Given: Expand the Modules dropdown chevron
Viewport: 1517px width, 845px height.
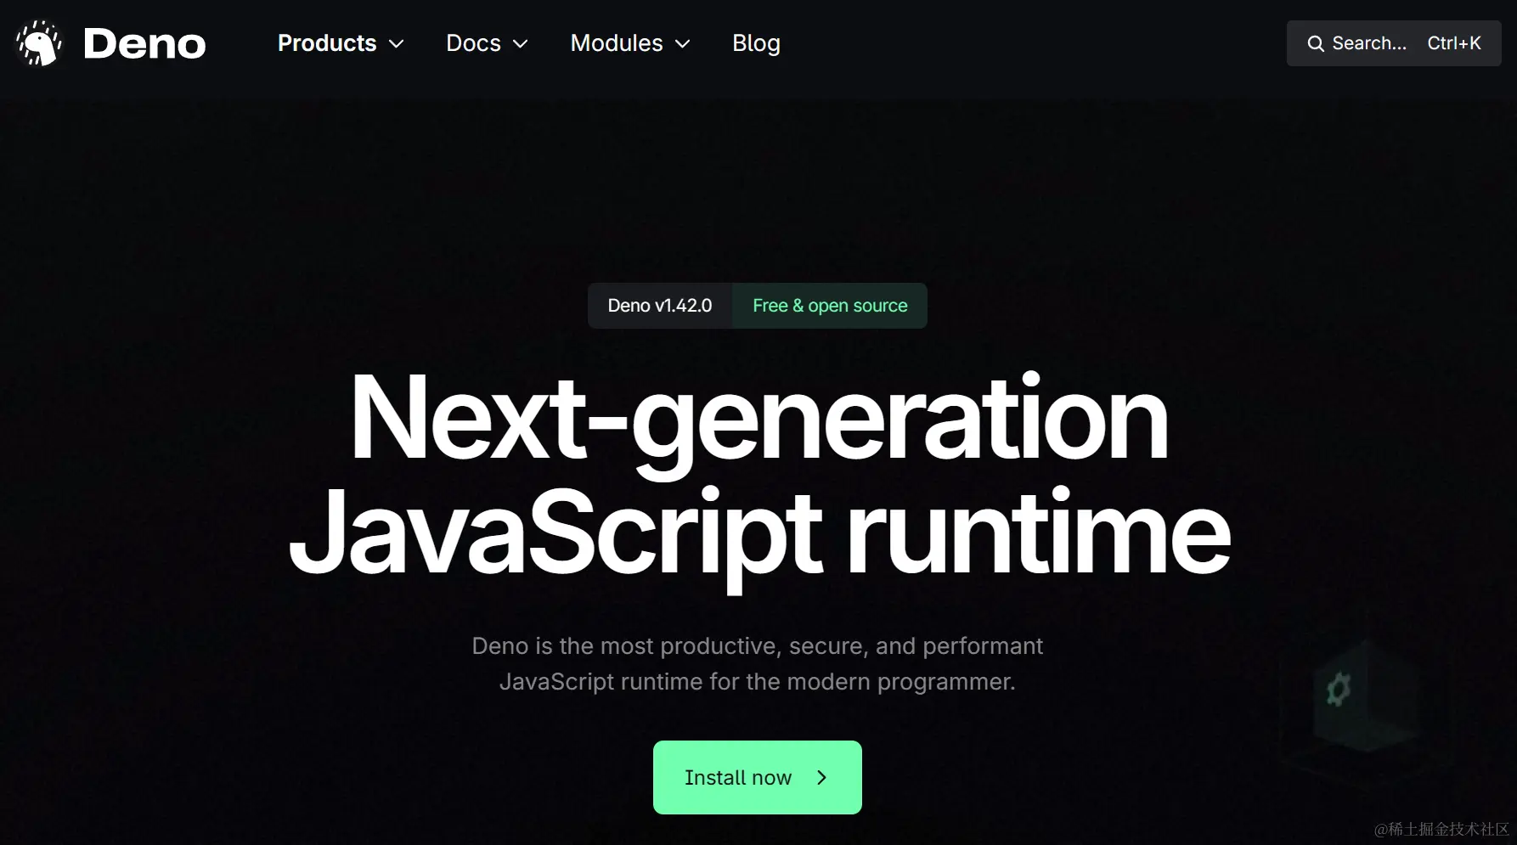Looking at the screenshot, I should pos(682,44).
